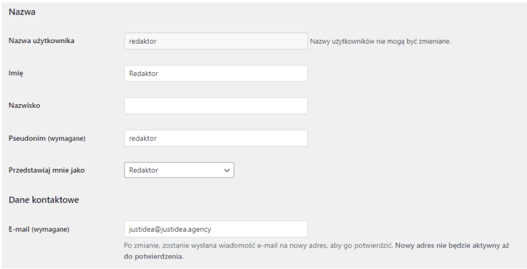Image resolution: width=527 pixels, height=269 pixels.
Task: Focus the empty Nazwisko input field
Action: pos(215,105)
